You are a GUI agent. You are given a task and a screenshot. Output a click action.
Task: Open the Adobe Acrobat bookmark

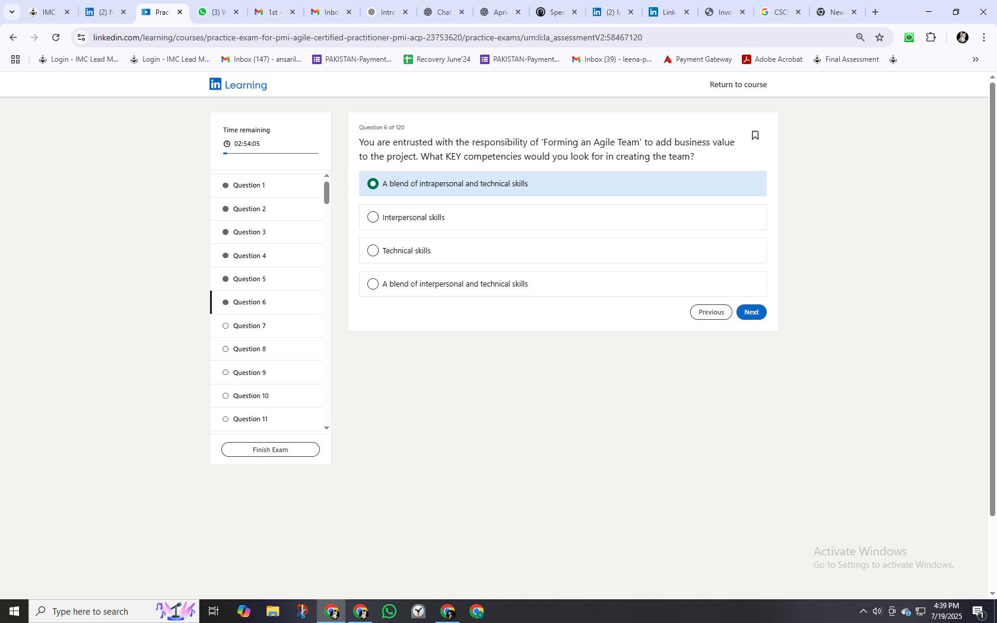(x=772, y=59)
